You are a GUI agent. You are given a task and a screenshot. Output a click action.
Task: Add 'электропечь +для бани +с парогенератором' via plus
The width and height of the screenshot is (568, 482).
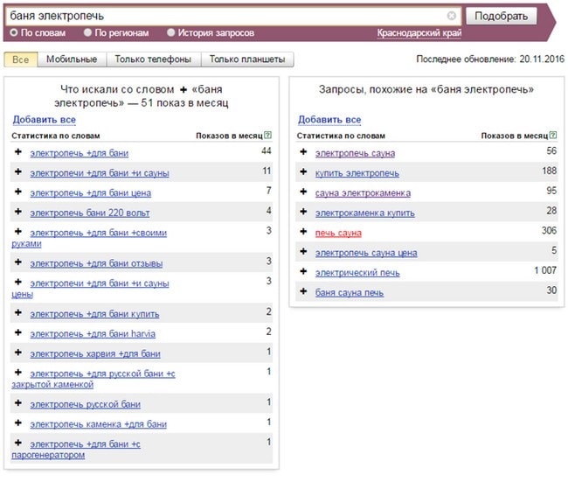coord(18,443)
